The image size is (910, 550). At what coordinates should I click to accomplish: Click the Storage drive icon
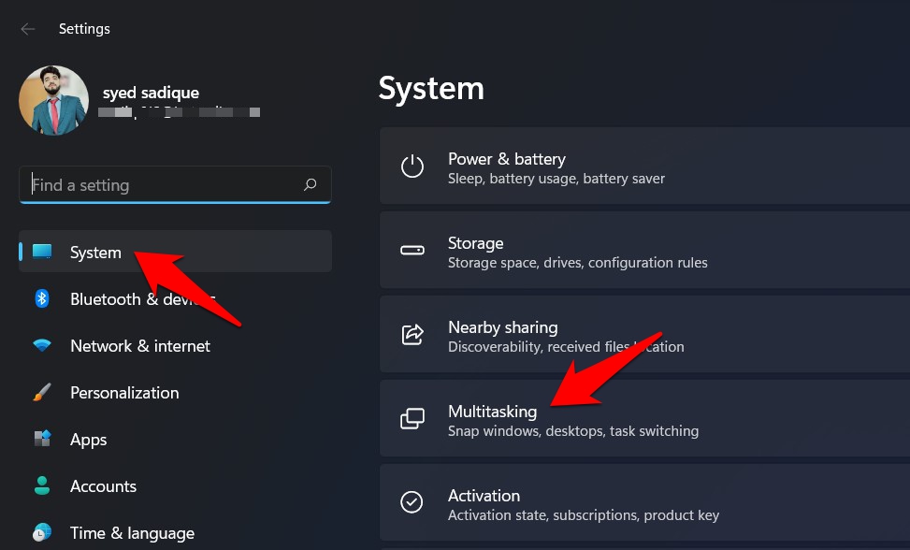pyautogui.click(x=412, y=250)
